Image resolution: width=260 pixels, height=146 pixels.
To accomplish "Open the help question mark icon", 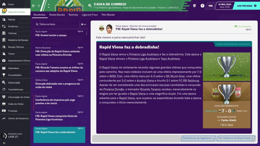I will click(x=203, y=6).
